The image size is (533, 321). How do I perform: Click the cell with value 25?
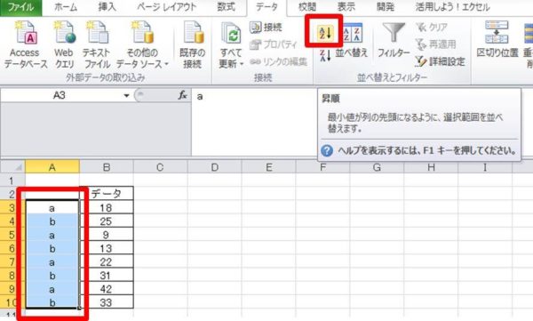click(107, 221)
